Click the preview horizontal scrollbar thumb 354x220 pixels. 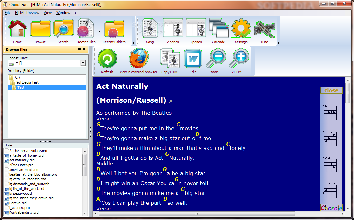[197, 213]
